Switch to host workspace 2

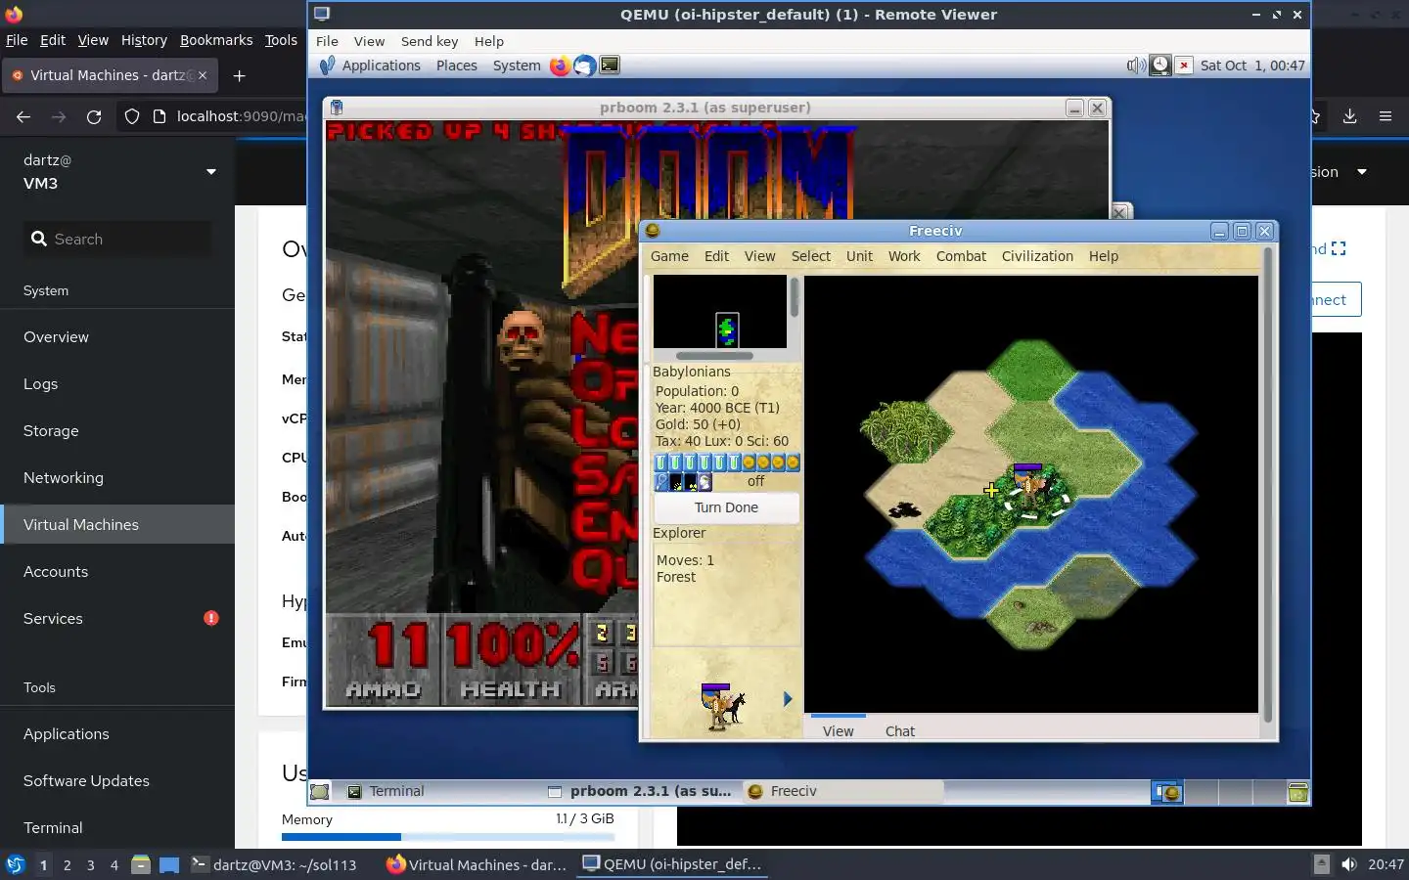(67, 864)
